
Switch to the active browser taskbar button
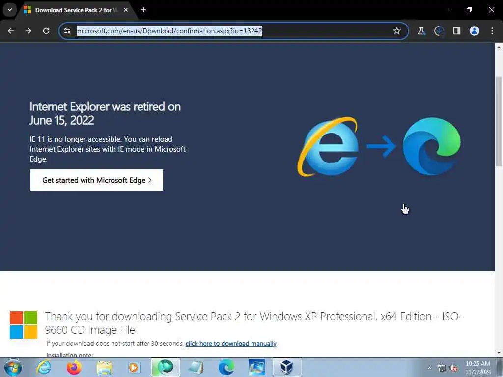click(x=166, y=367)
